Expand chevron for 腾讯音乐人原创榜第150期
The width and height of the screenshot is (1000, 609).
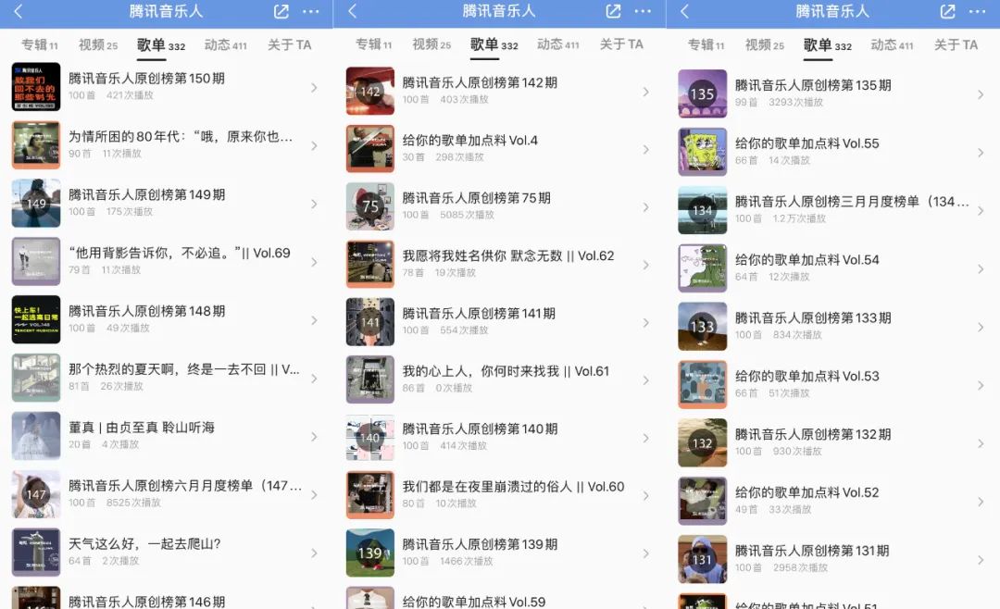tap(314, 87)
